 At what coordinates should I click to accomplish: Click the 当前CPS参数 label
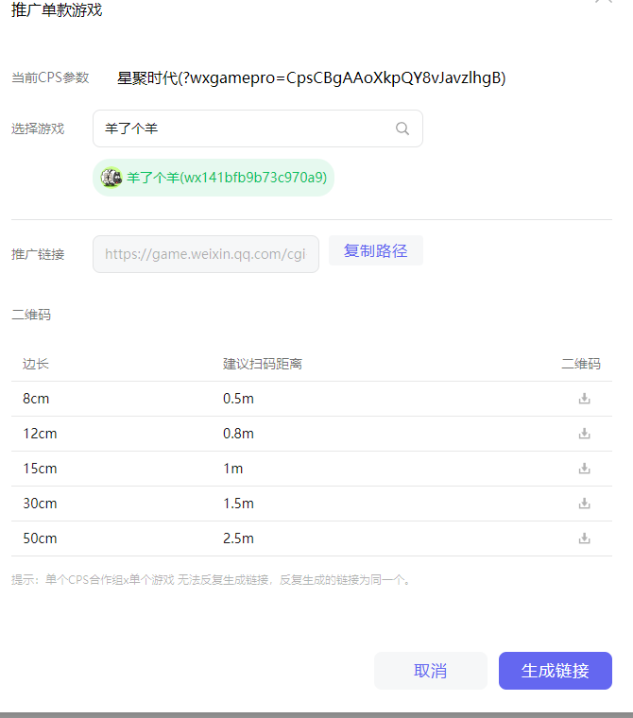[50, 77]
